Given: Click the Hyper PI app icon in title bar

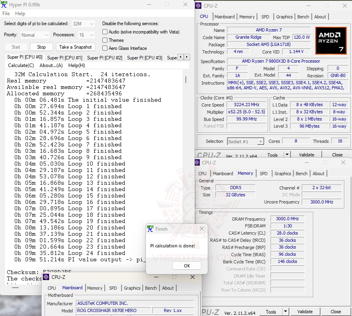Looking at the screenshot, I should coord(4,4).
